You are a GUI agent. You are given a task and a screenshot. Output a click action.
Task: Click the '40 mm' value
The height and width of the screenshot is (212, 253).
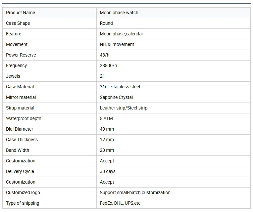point(107,129)
